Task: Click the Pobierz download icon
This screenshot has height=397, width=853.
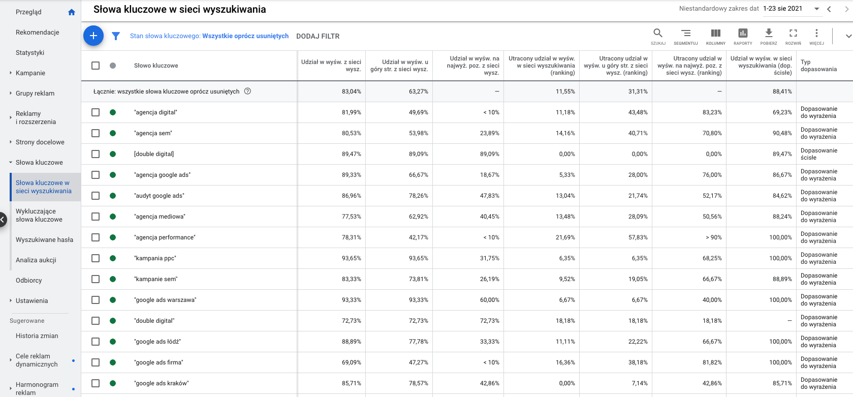Action: click(x=769, y=36)
